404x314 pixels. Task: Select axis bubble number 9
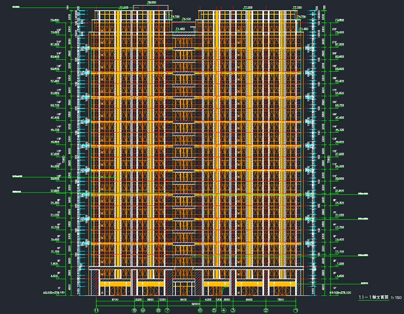[143, 310]
